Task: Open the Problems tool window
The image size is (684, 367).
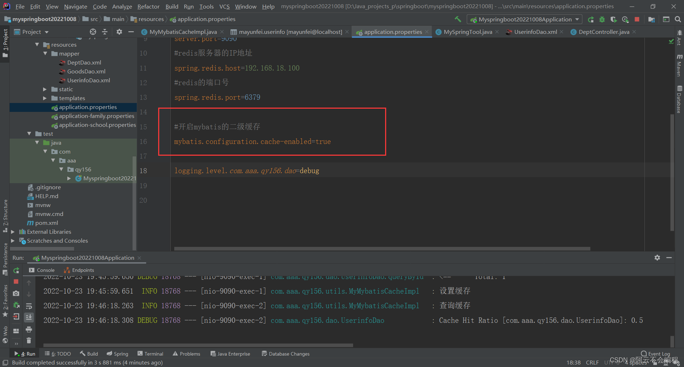Action: 186,354
